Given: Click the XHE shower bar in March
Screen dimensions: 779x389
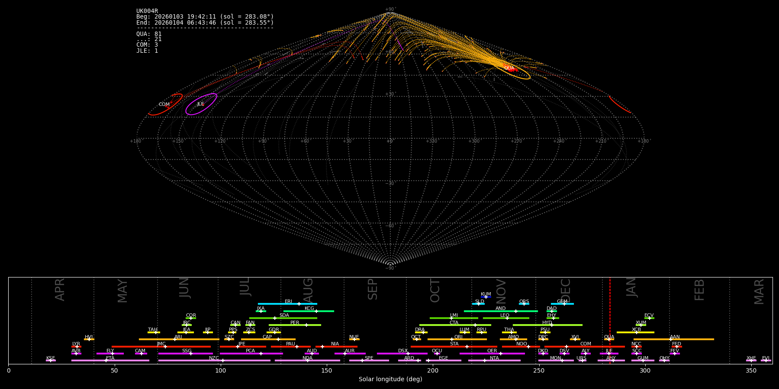Looking at the screenshot, I should [x=751, y=360].
